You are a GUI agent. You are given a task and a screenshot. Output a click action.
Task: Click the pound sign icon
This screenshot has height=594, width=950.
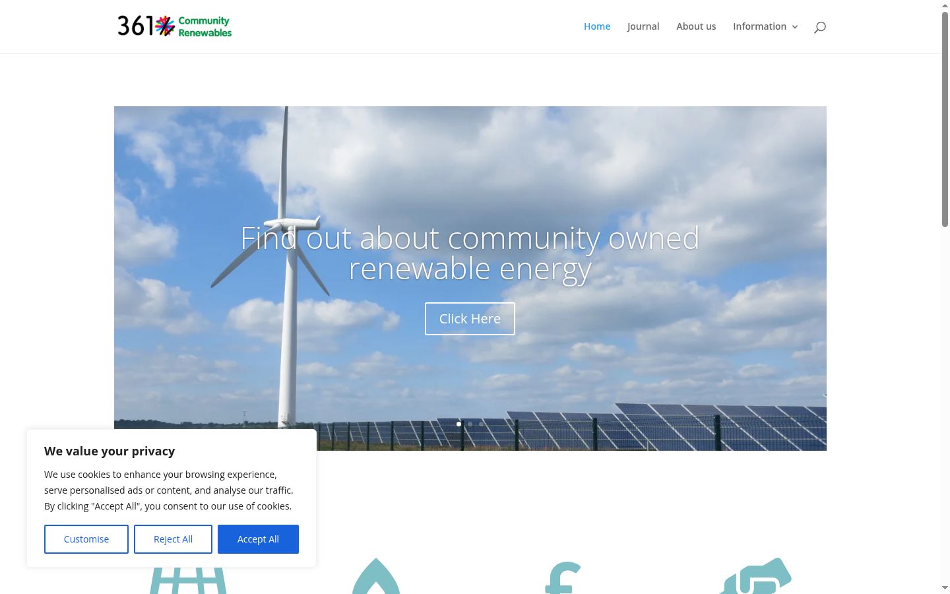tap(563, 577)
